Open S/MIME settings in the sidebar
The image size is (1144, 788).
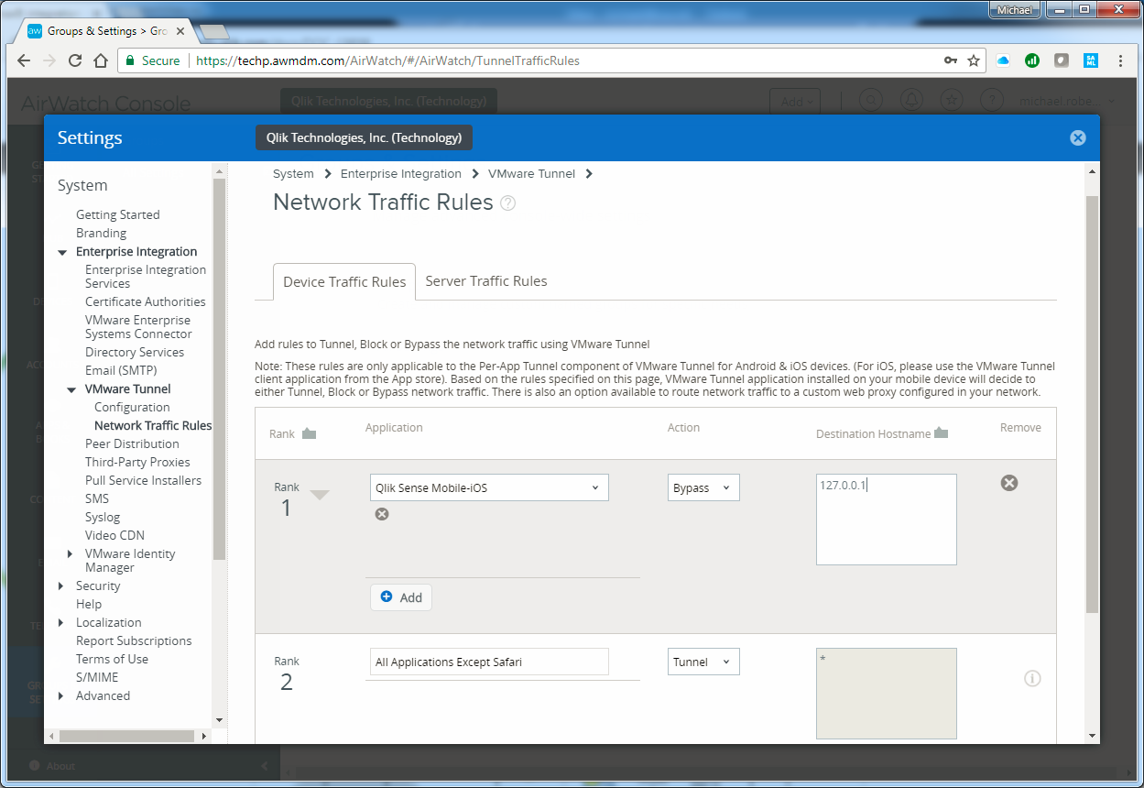[97, 677]
